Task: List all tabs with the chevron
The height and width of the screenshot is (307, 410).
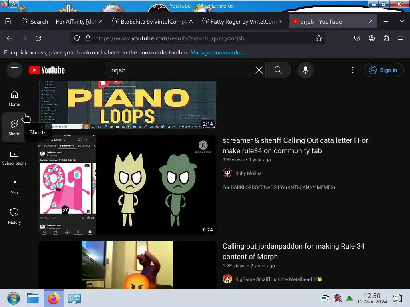Action: click(402, 22)
